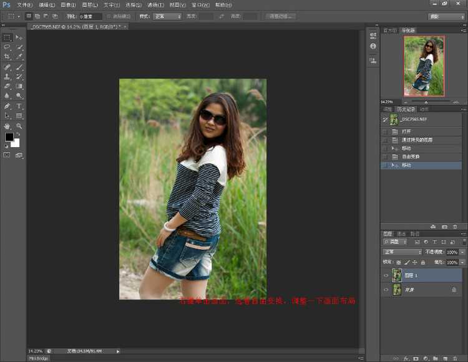Select the Gradient tool
Screen dimensions: 468x362
(x=19, y=86)
